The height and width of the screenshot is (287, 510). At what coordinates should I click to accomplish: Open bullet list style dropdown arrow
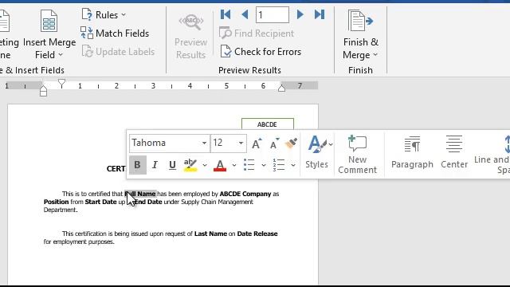click(x=264, y=165)
